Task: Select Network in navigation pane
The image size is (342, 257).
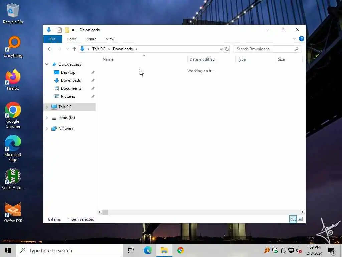Action: [x=66, y=128]
